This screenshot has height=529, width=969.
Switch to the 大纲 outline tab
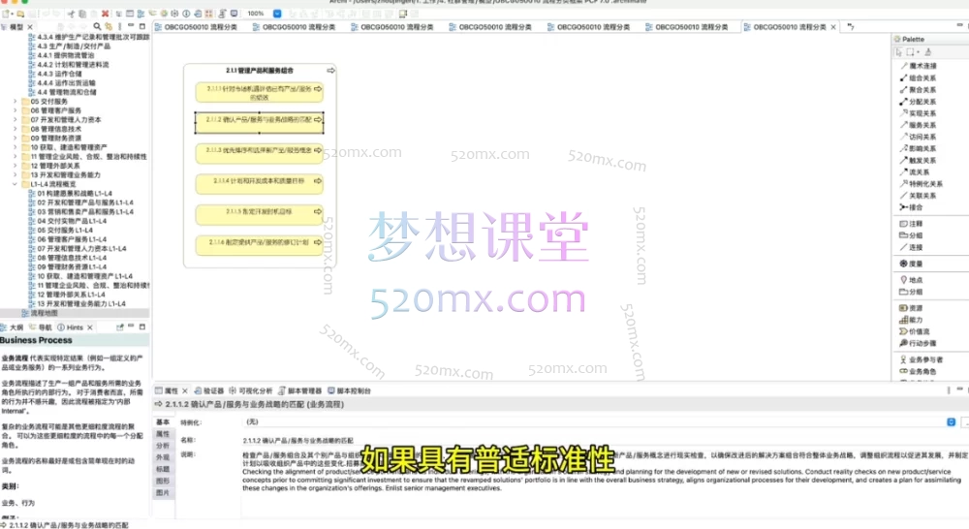tap(13, 327)
